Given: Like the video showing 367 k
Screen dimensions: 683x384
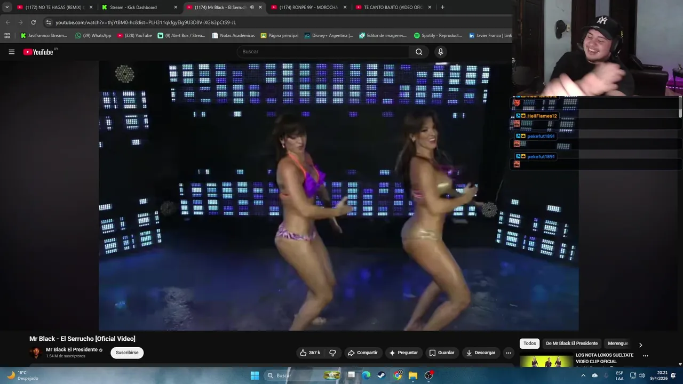Looking at the screenshot, I should (309, 353).
